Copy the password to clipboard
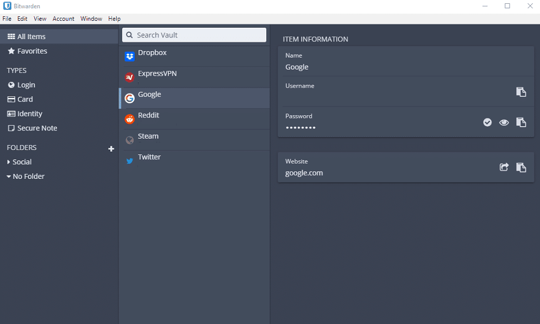540x324 pixels. (520, 122)
